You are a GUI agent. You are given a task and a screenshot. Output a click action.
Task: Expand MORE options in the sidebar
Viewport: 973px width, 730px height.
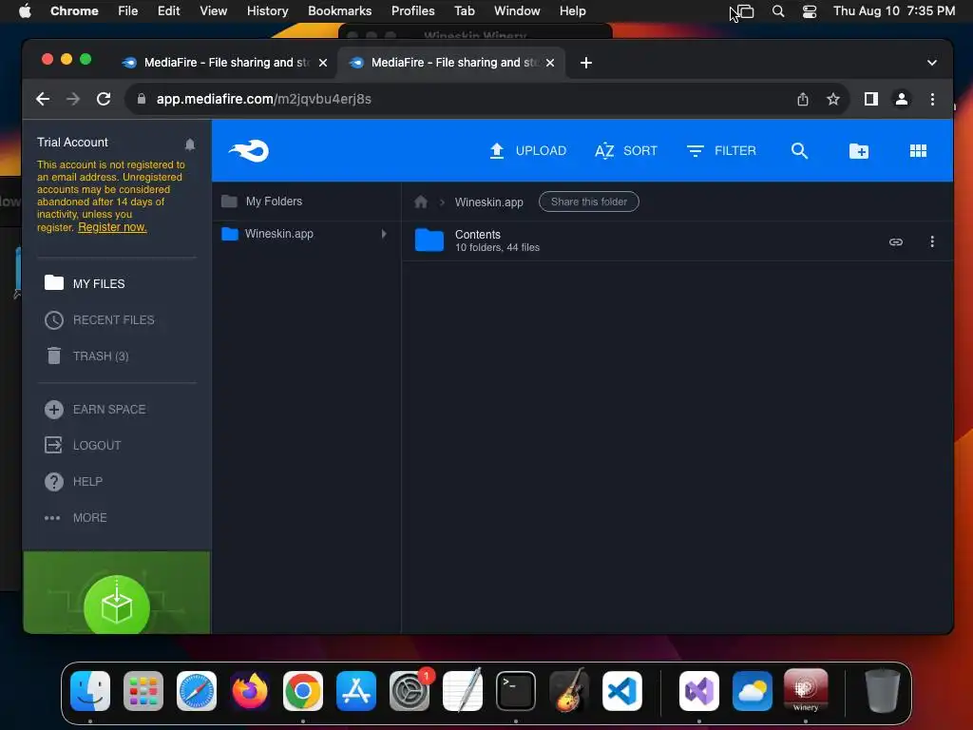(x=76, y=517)
